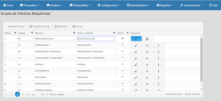Open the items per page dropdown
The image size is (221, 101).
(x=44, y=95)
